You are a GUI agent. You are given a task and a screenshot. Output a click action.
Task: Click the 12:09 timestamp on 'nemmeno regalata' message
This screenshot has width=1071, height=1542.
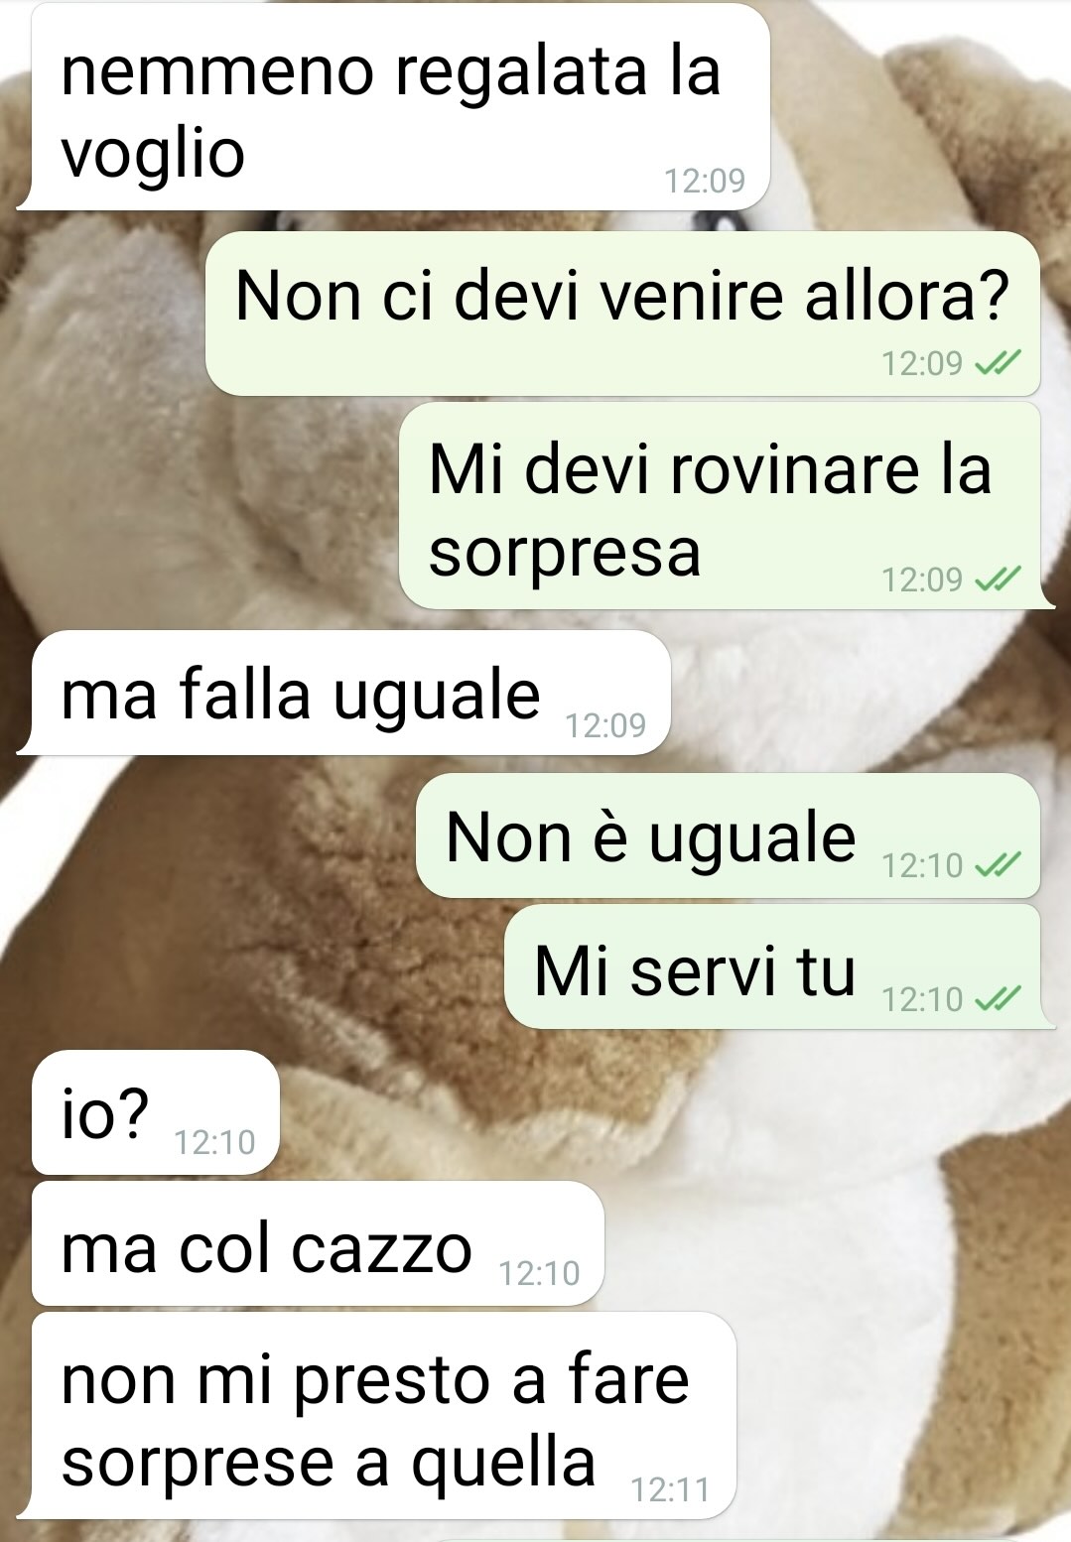[x=705, y=181]
